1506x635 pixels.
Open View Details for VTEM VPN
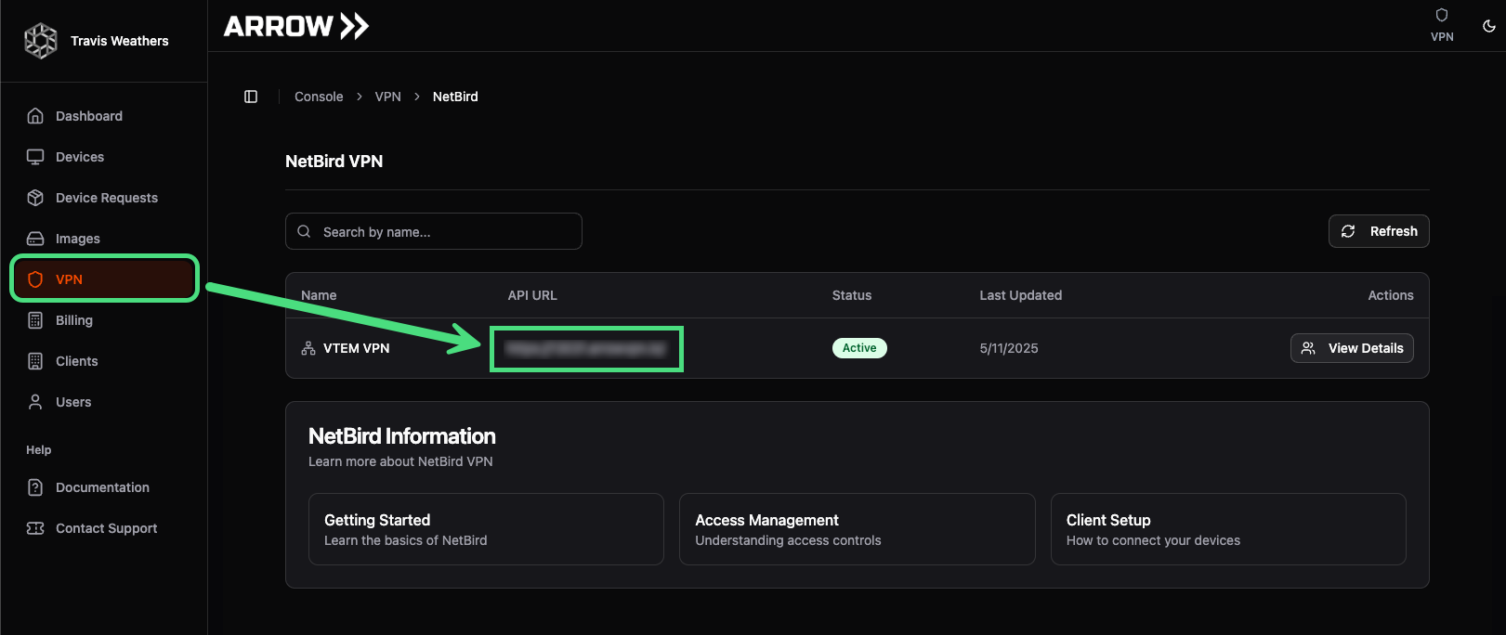click(1352, 348)
